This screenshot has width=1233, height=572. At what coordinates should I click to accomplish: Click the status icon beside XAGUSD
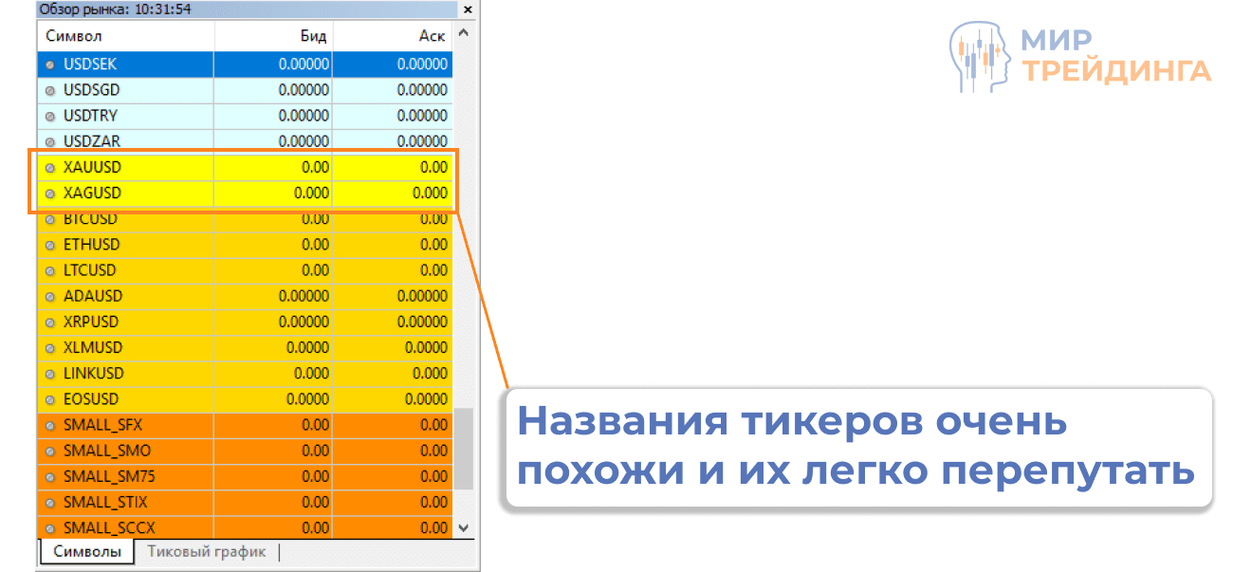[47, 193]
